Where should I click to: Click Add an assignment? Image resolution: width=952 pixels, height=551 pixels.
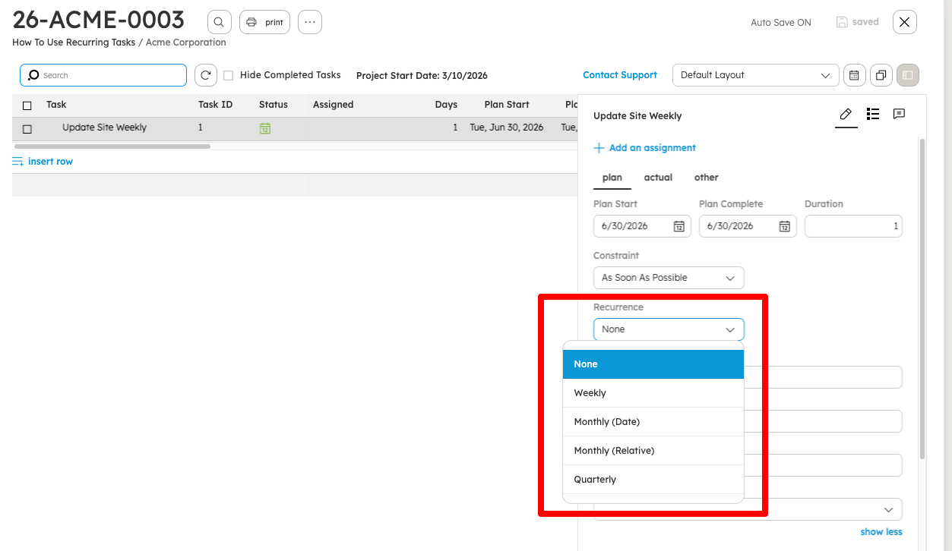pyautogui.click(x=653, y=148)
